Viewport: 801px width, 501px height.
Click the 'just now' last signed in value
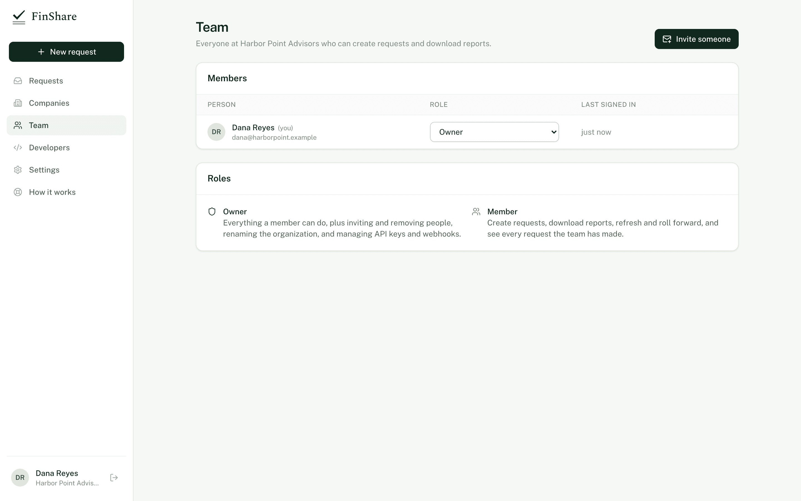click(x=596, y=132)
